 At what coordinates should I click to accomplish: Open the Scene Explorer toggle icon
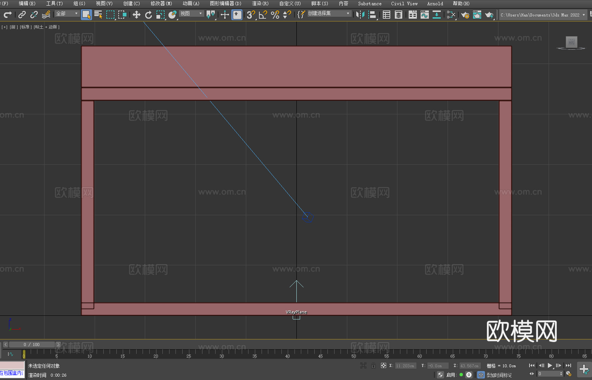pyautogui.click(x=387, y=15)
